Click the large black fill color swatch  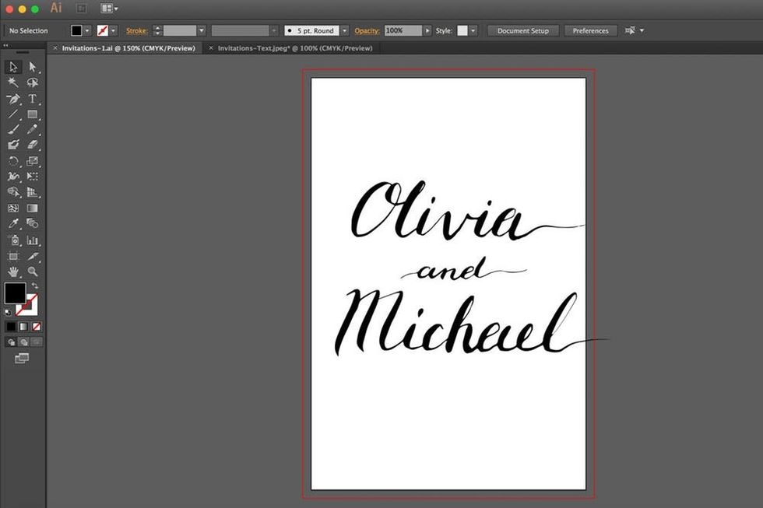click(x=15, y=293)
